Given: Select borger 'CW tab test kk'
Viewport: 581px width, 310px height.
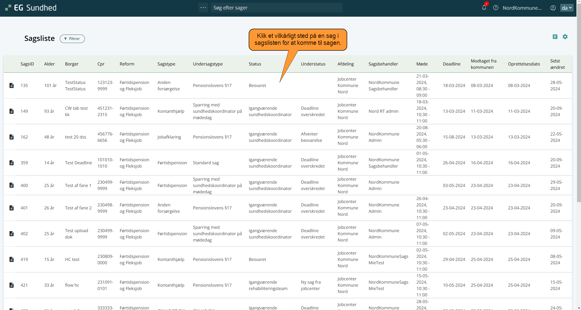Looking at the screenshot, I should click(76, 111).
